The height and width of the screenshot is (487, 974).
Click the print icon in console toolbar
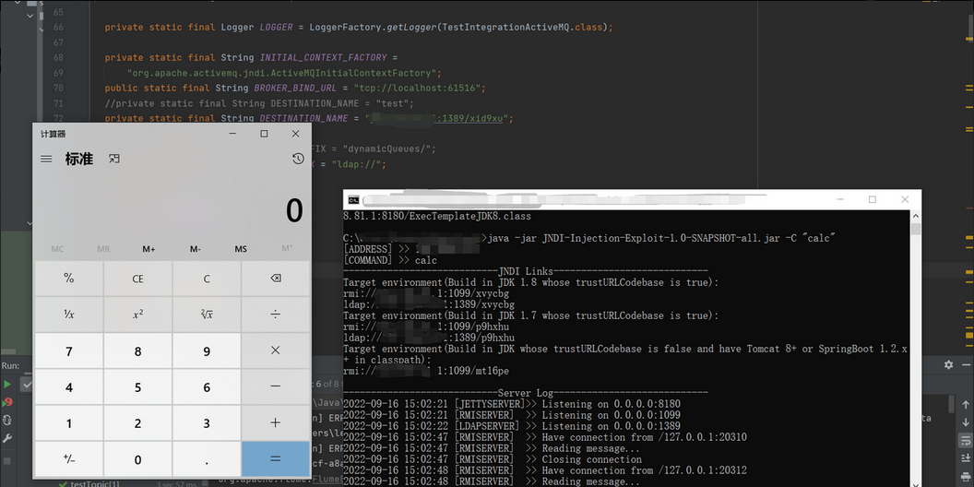(x=965, y=475)
